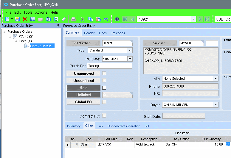
Task: Click the Print icon in toolbar
Action: (73, 19)
